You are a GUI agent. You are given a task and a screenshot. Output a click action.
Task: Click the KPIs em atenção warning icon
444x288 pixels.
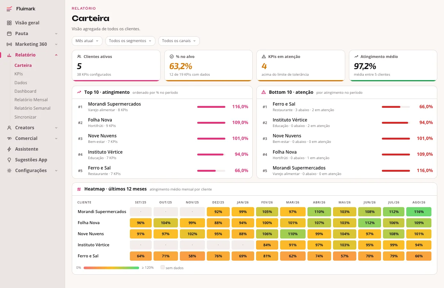[264, 56]
